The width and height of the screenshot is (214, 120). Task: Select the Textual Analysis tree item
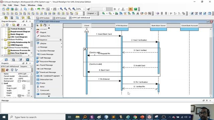[x=18, y=29]
